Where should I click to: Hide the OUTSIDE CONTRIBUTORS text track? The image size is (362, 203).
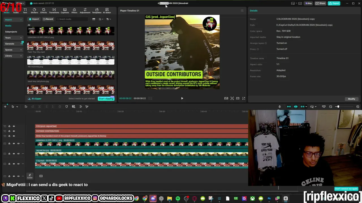click(x=14, y=131)
